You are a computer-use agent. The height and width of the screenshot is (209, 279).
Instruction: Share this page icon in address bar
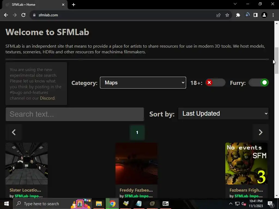219,15
